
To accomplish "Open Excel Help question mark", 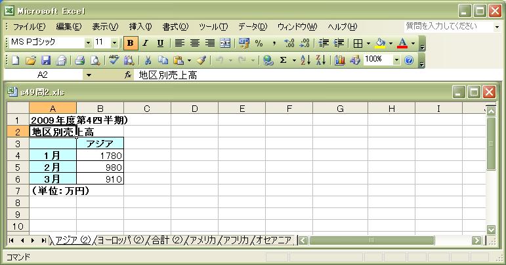I will (409, 60).
